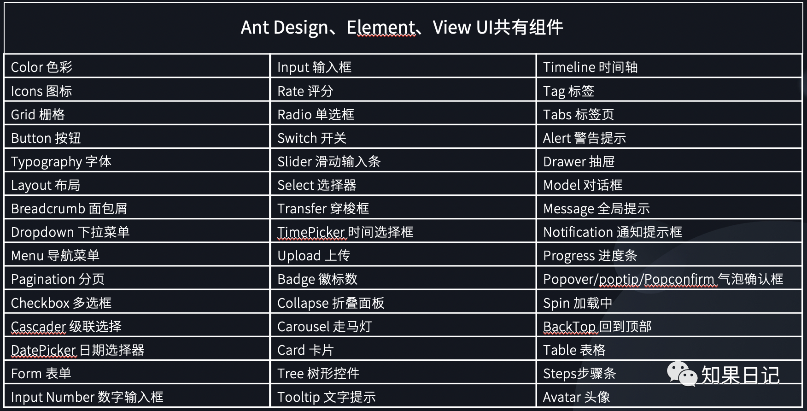The height and width of the screenshot is (411, 807).
Task: Select the 'Radio 单选框' cell
Action: (x=403, y=114)
